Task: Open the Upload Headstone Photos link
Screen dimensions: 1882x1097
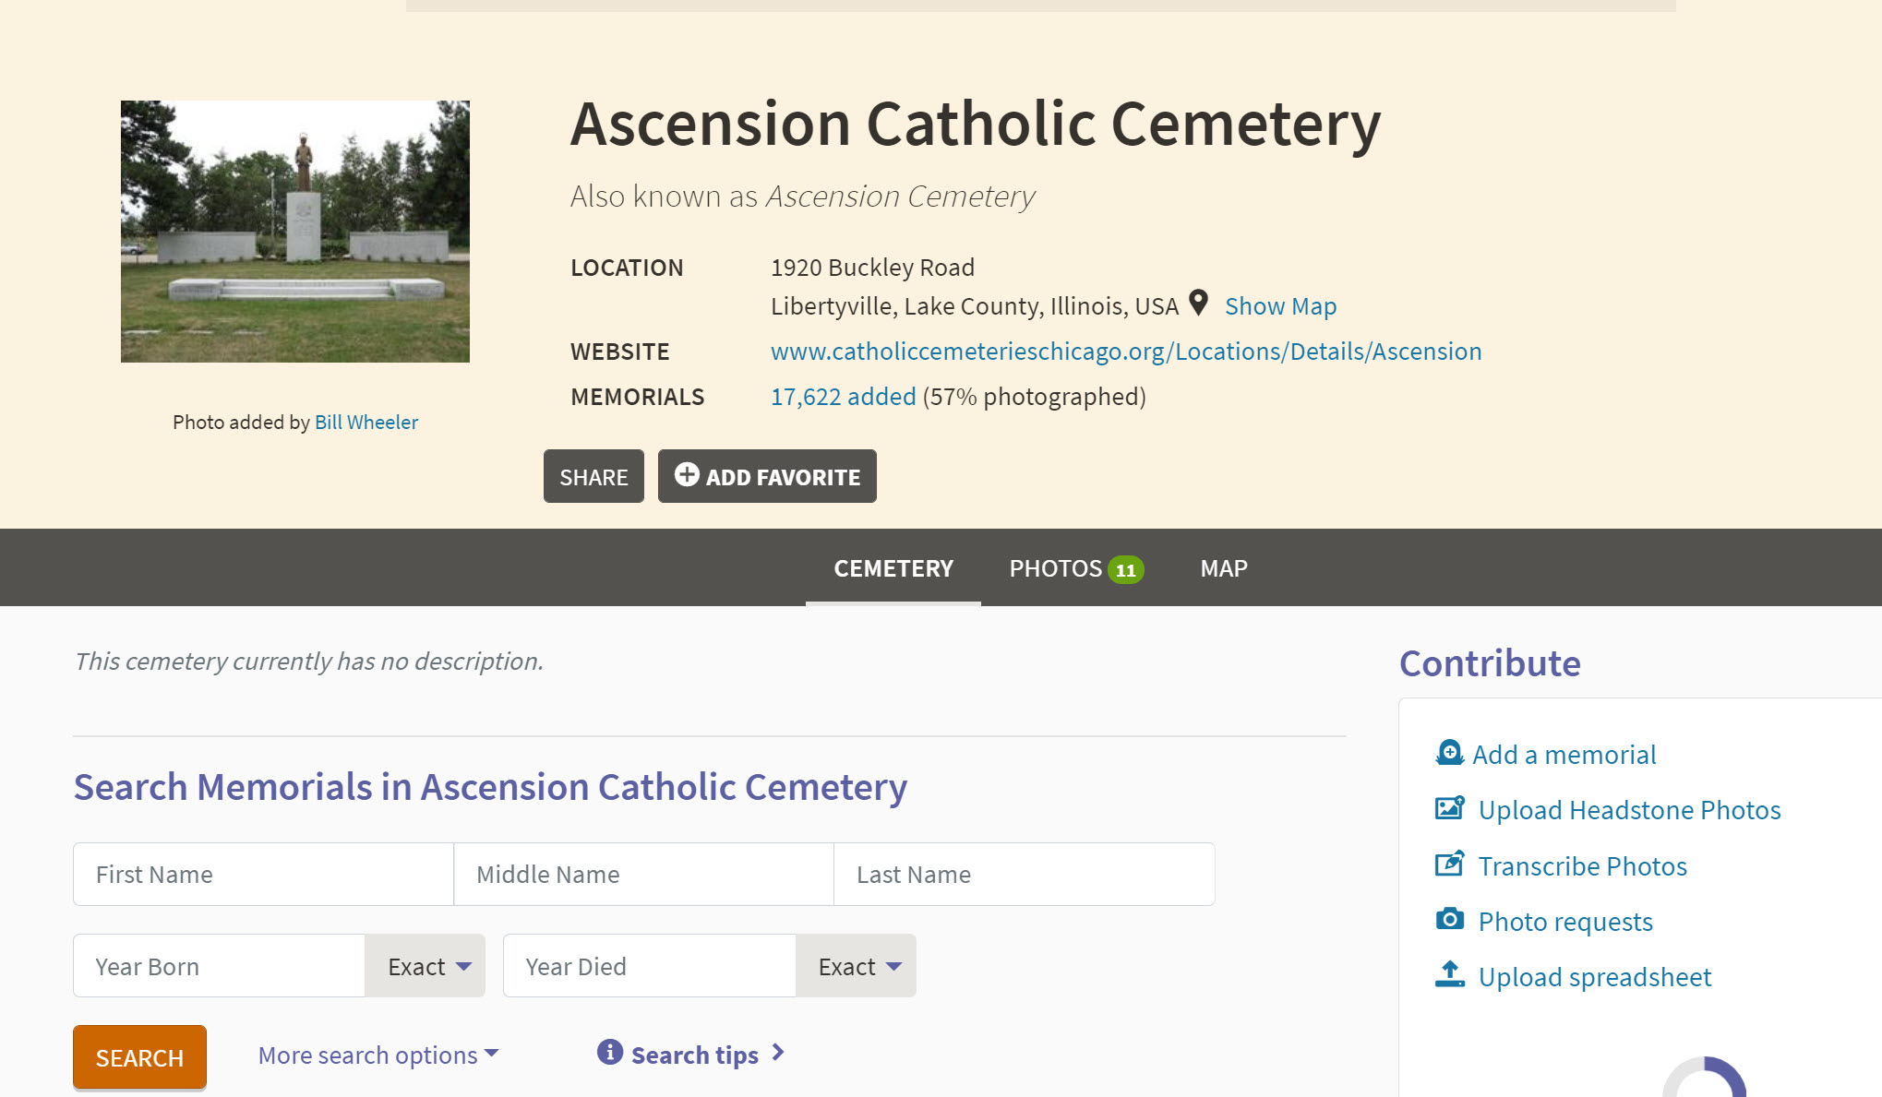Action: tap(1629, 810)
